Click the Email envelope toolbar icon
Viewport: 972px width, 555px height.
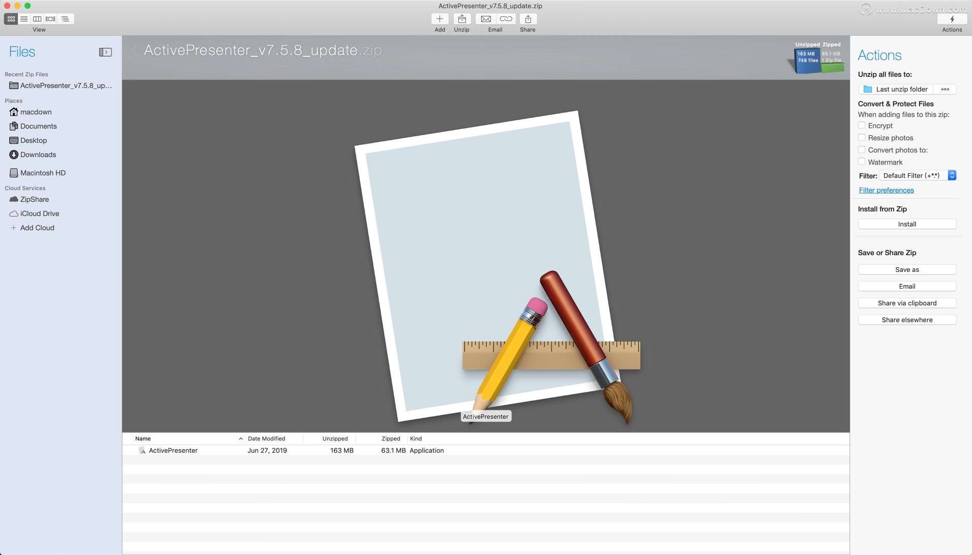click(486, 19)
